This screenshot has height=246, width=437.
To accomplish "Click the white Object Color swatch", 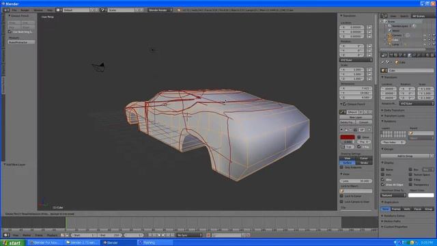I will click(421, 195).
